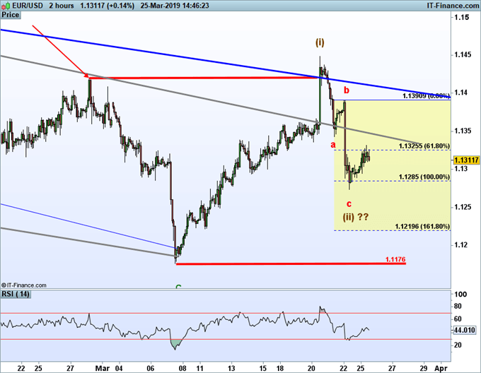This screenshot has height=373, width=481.
Task: Click the RSI value tag 44.010
Action: click(465, 330)
